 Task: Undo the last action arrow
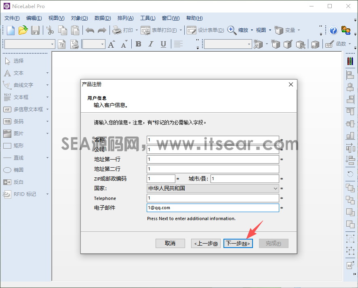90,30
